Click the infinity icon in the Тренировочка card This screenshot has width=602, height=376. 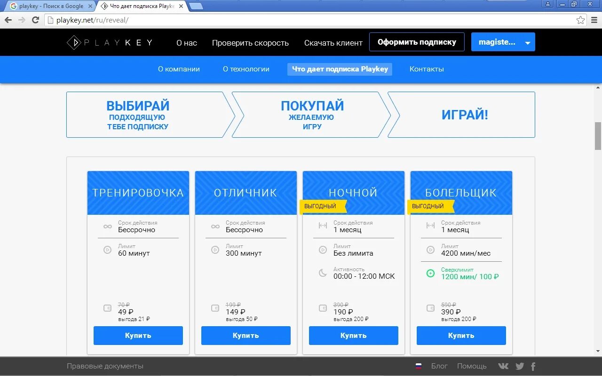pos(108,227)
